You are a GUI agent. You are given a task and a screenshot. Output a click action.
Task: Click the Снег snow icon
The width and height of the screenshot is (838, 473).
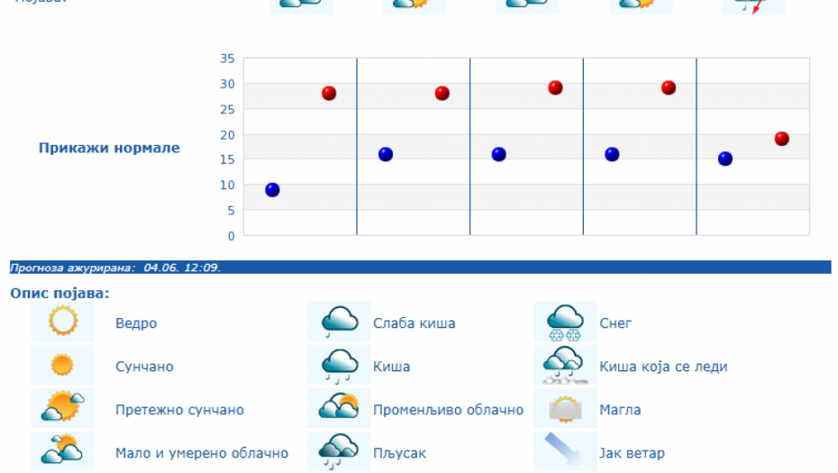pyautogui.click(x=566, y=322)
